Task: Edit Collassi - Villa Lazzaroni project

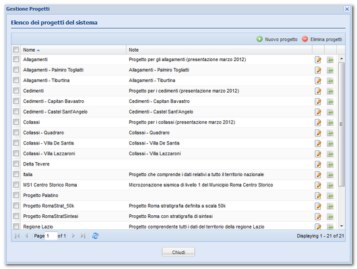Action: tap(318, 154)
